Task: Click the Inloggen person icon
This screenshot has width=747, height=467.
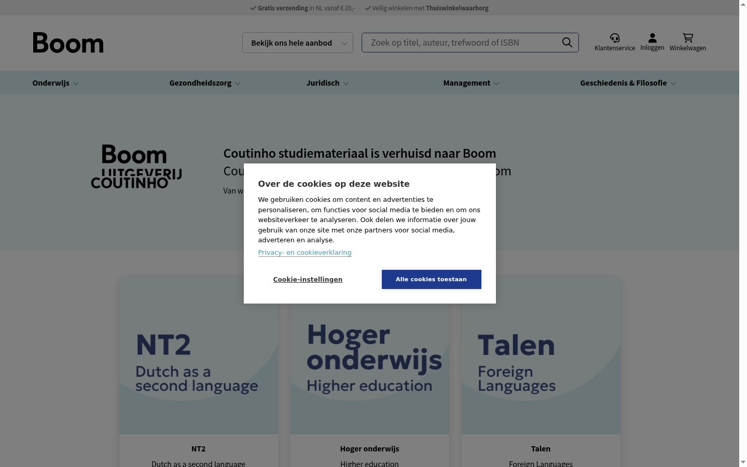Action: pos(652,38)
